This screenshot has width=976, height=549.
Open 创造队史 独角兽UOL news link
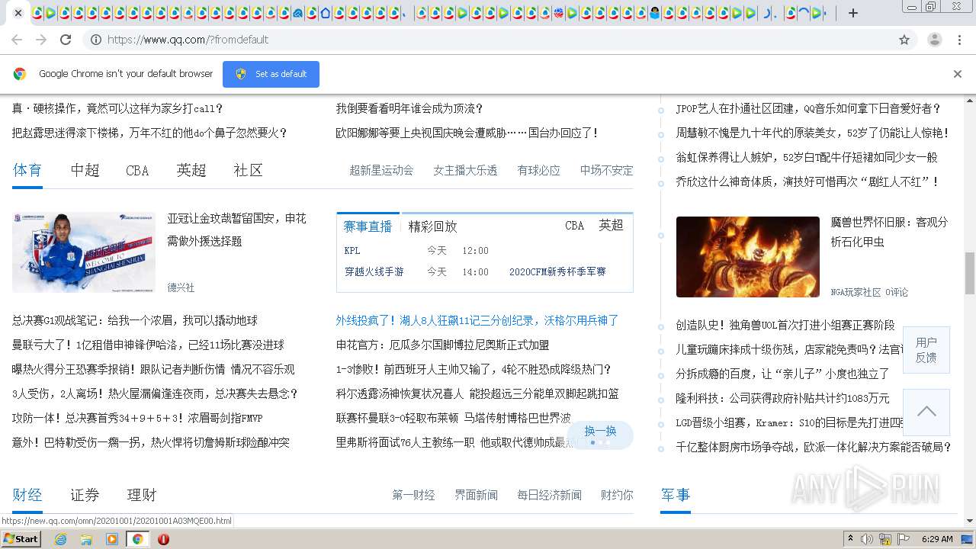785,325
